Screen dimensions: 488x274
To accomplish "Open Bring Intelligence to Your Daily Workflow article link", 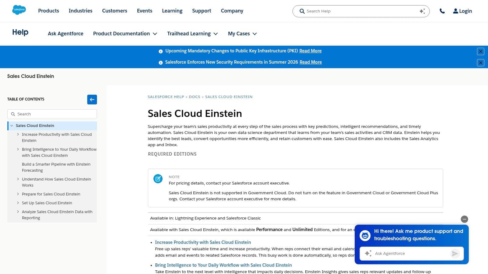I will click(x=223, y=265).
